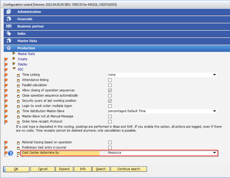The width and height of the screenshot is (230, 178).
Task: Click the orange flag beside Time Linking
Action: pyautogui.click(x=6, y=75)
